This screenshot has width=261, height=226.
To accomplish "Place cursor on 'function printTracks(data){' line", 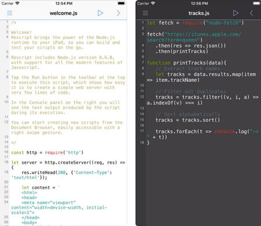I will (x=187, y=63).
